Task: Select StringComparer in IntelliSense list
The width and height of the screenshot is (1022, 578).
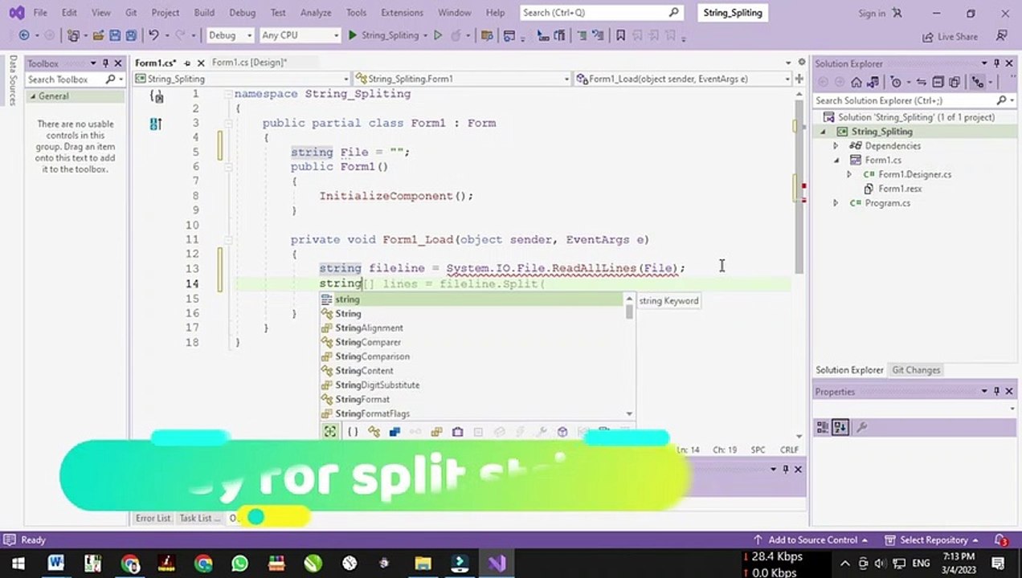Action: 368,342
